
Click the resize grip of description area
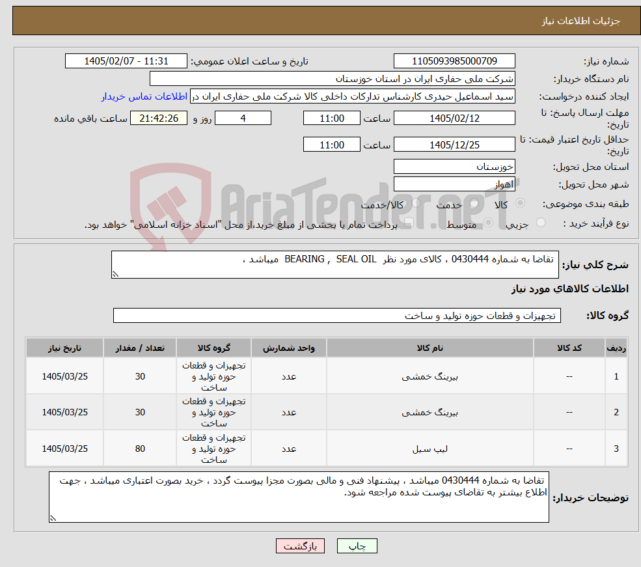point(115,274)
